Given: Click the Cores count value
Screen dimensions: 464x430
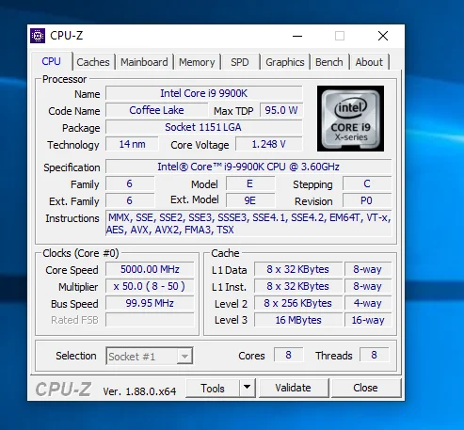Looking at the screenshot, I should pyautogui.click(x=289, y=355).
